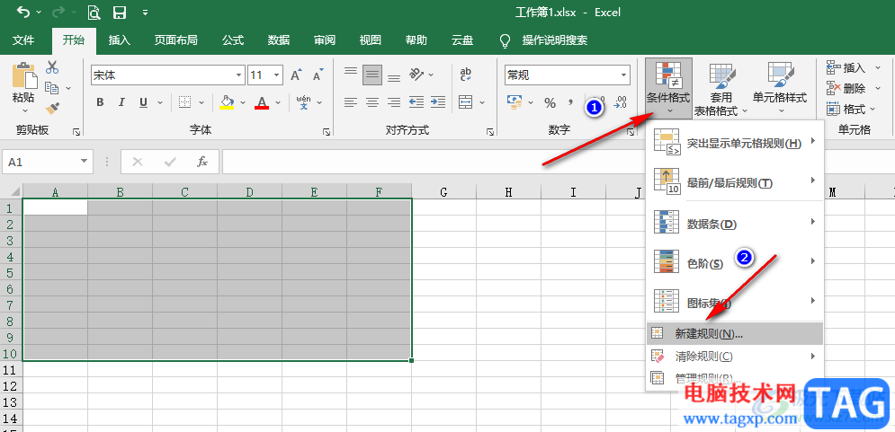Apply yellow fill color bucket
This screenshot has width=895, height=432.
tap(228, 102)
